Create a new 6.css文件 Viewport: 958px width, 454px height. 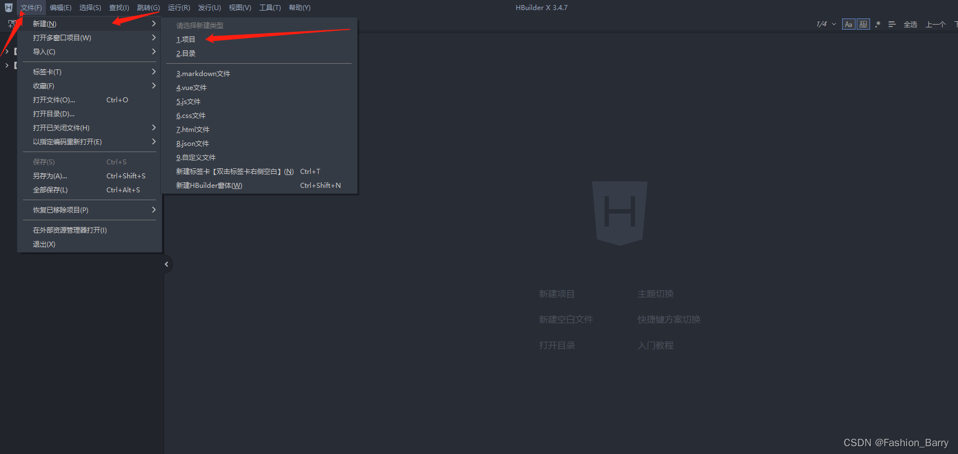pos(259,116)
